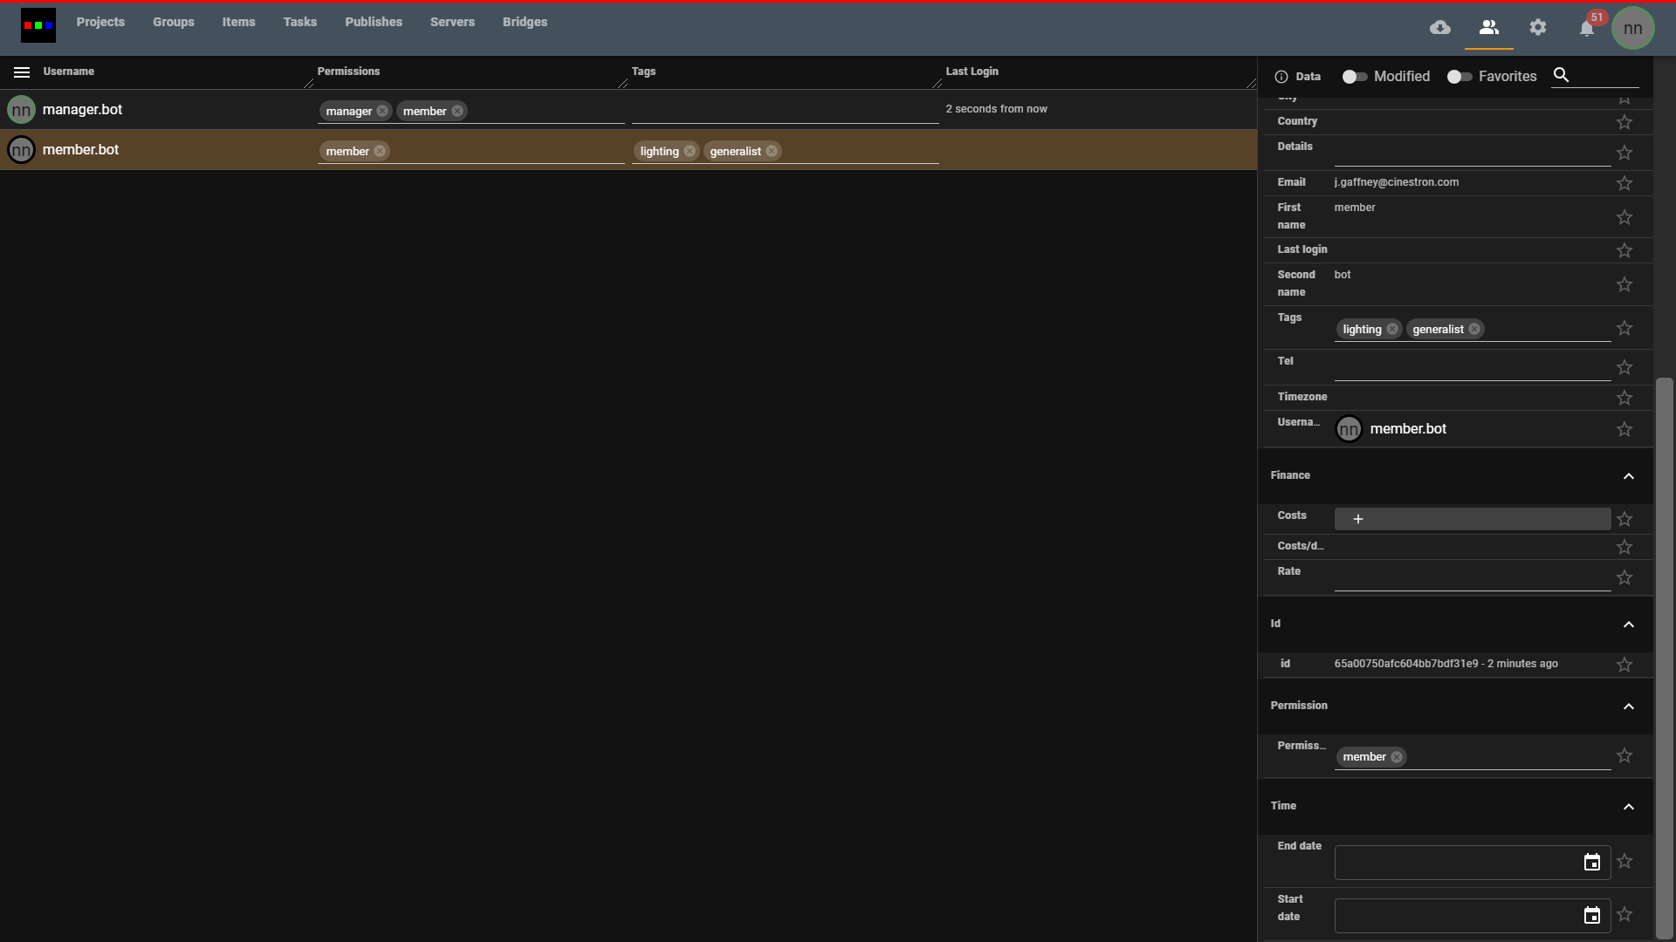1676x942 pixels.
Task: Toggle the Favorites switch
Action: tap(1459, 77)
